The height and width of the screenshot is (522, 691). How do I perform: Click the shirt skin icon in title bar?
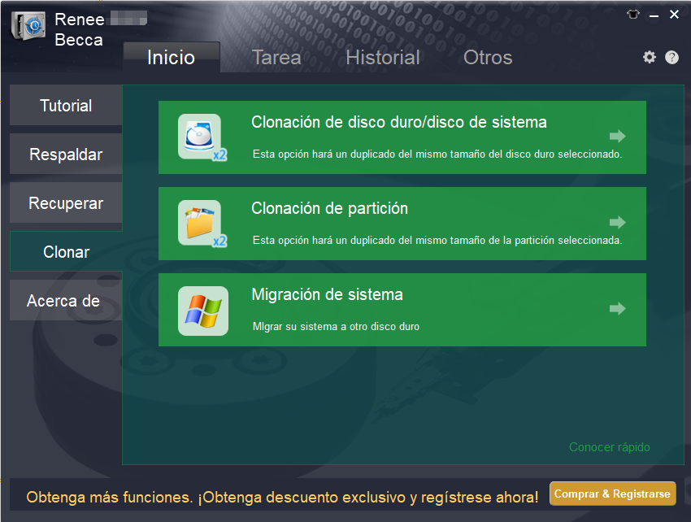pyautogui.click(x=632, y=15)
